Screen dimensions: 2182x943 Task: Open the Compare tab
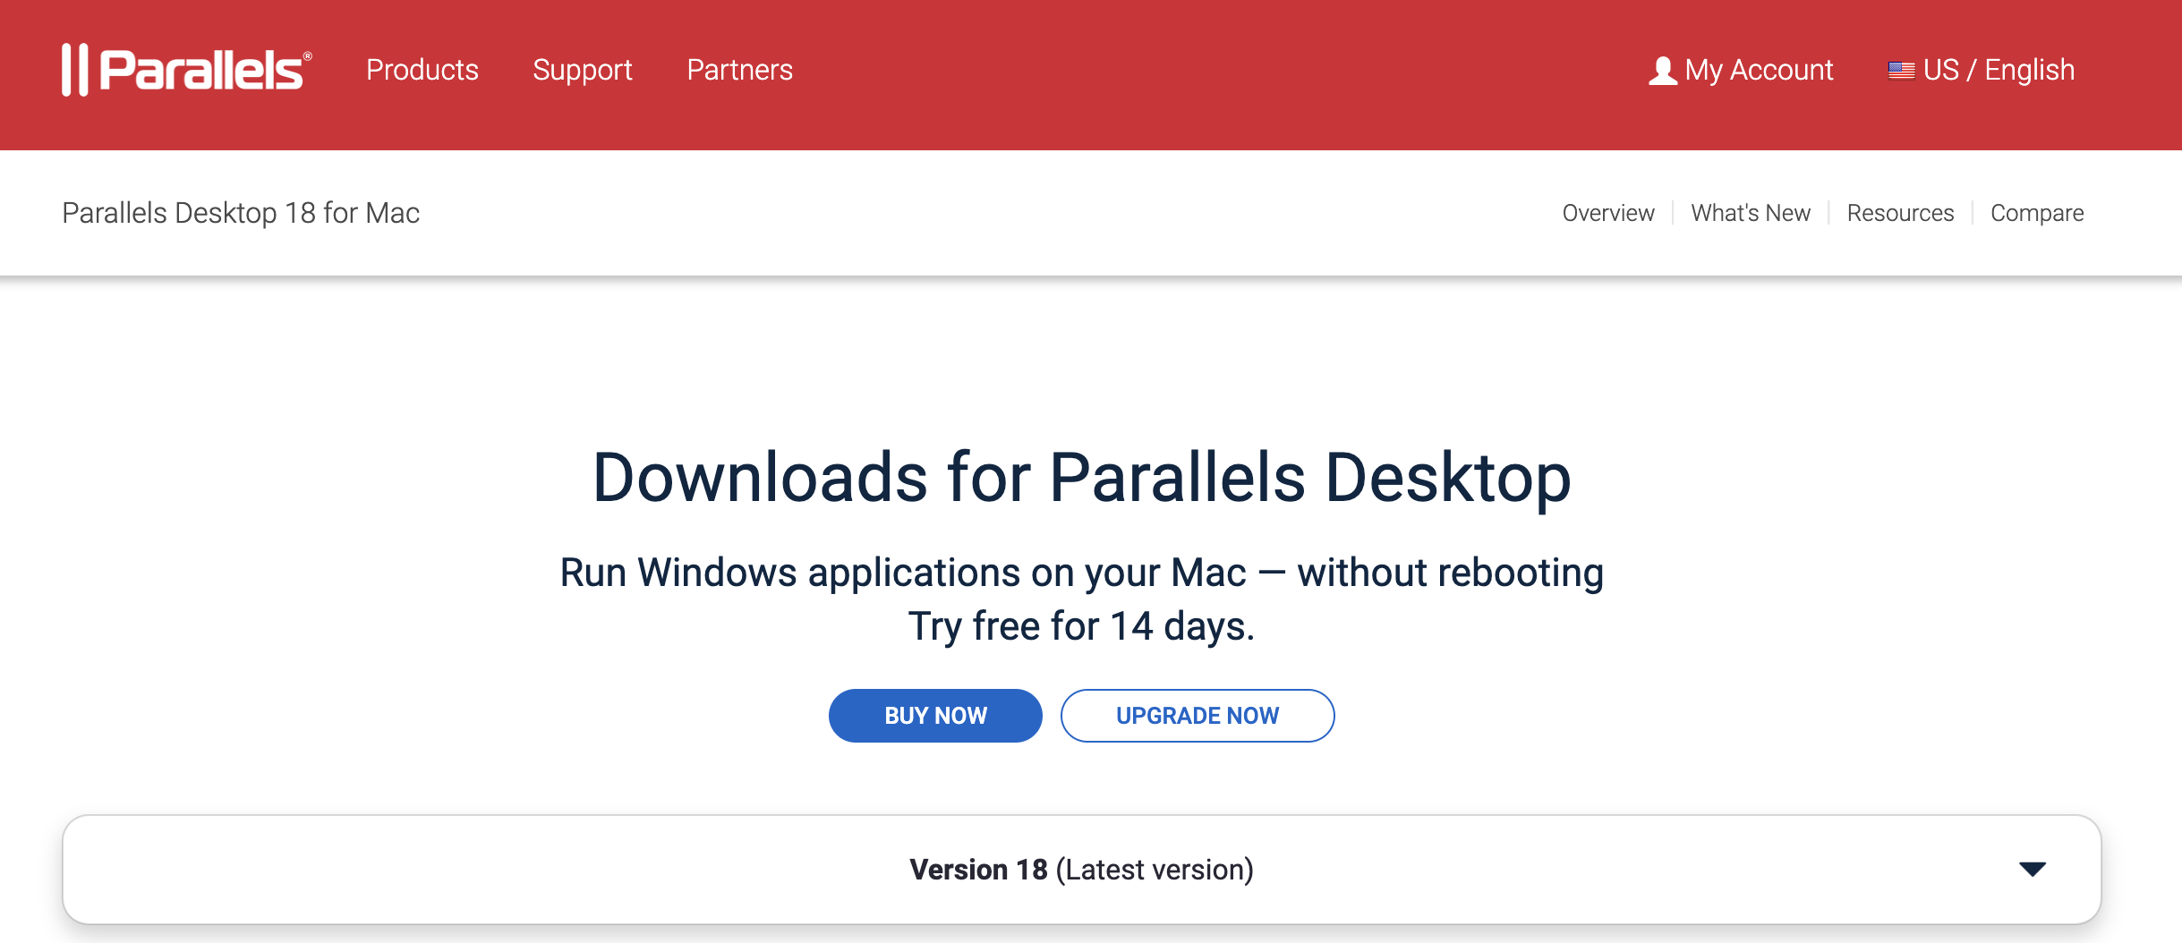(x=2037, y=213)
